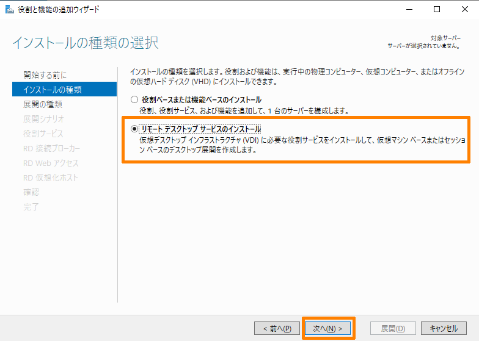479x341 pixels.
Task: Click the 役割サービス step in sidebar
Action: (x=43, y=134)
